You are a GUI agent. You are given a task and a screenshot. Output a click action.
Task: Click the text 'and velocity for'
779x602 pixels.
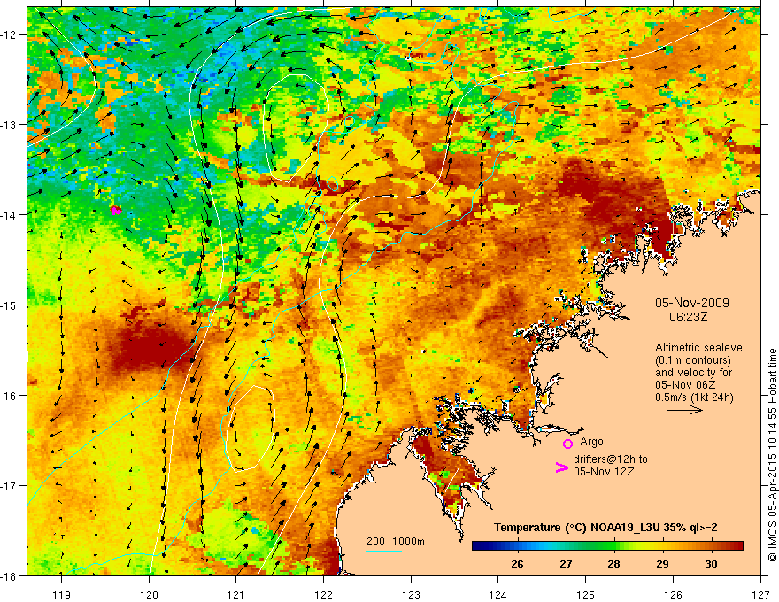693,373
